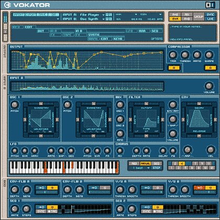Select the ANA tab
Screen dimensions: 220x220
(x=144, y=31)
